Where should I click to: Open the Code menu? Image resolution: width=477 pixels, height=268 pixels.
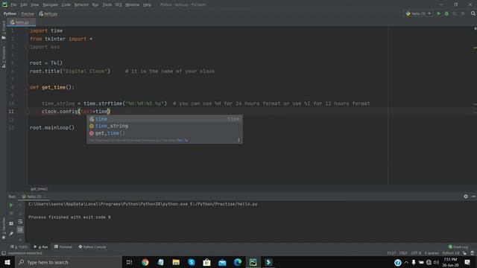(66, 5)
